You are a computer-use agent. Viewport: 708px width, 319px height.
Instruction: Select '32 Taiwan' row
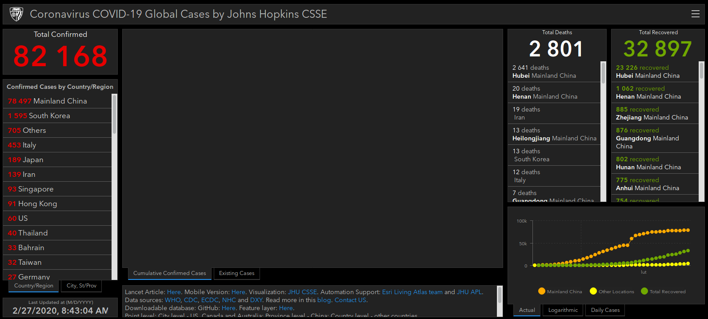[x=58, y=262]
